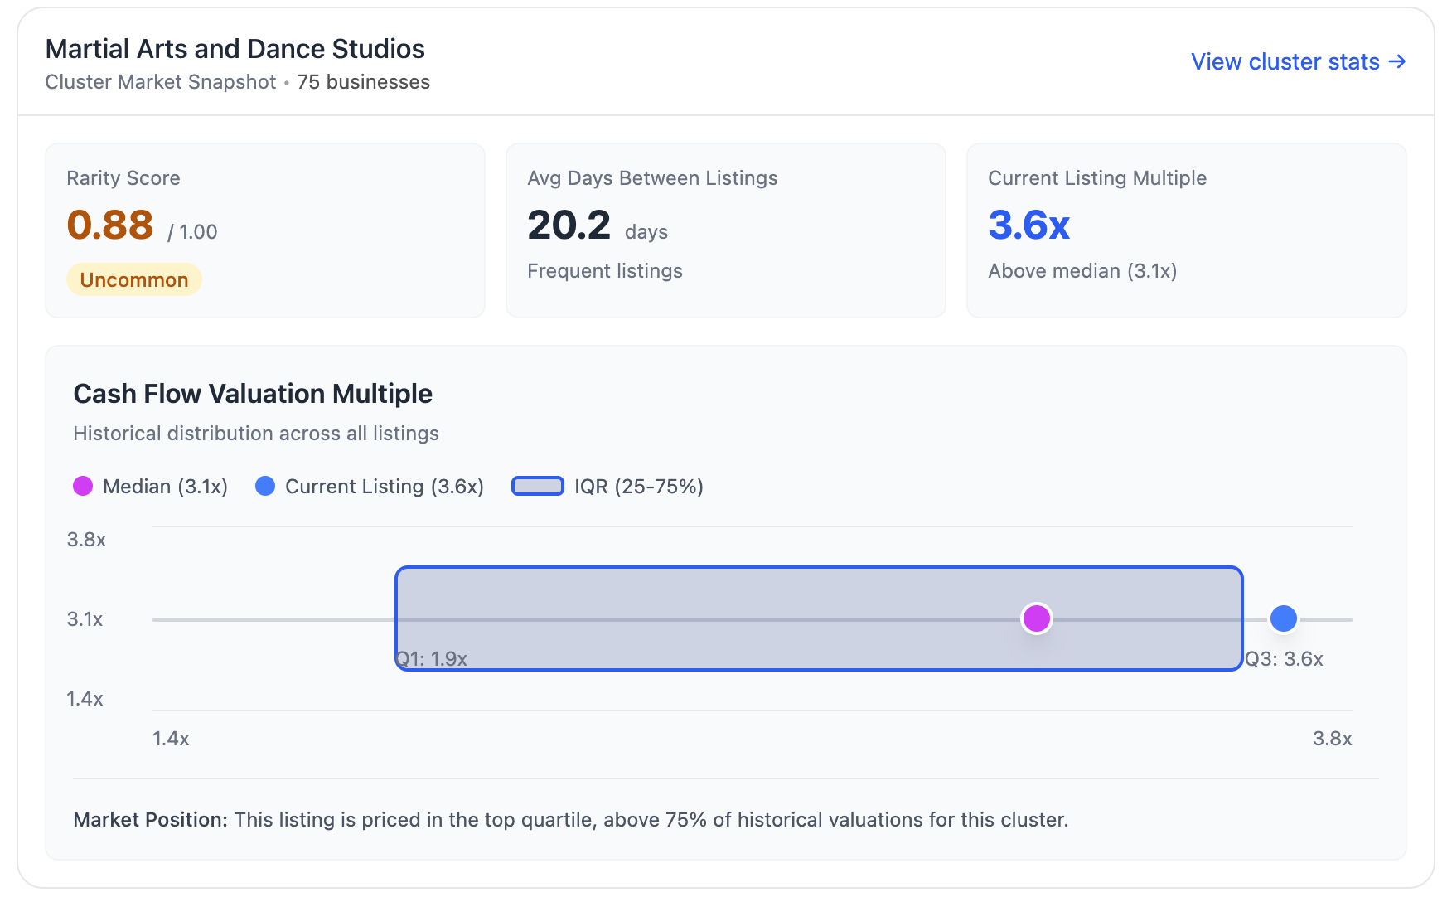This screenshot has height=902, width=1447.
Task: Click the Above median (3.1x) text
Action: 1082,271
